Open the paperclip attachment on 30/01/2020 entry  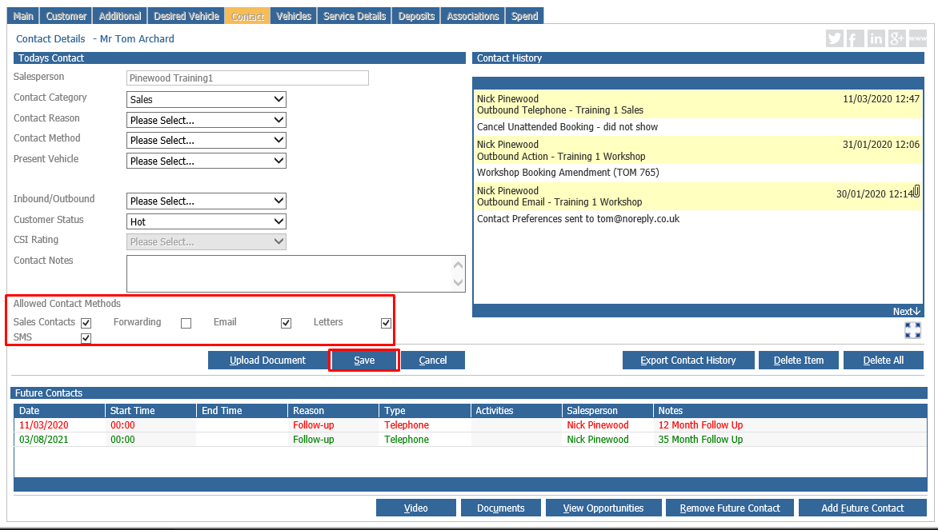[916, 191]
